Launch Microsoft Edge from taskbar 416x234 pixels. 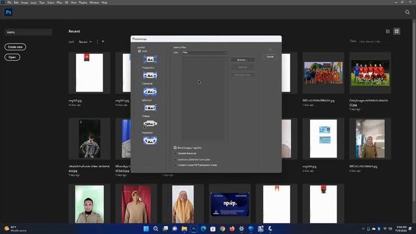pyautogui.click(x=203, y=229)
